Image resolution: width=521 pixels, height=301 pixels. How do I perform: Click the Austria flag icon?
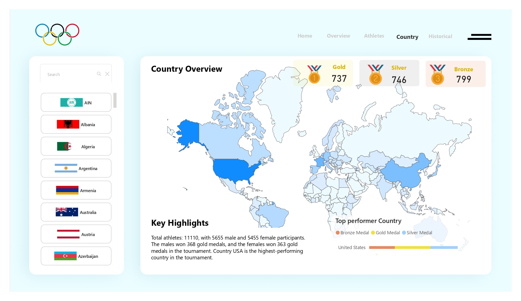point(68,234)
